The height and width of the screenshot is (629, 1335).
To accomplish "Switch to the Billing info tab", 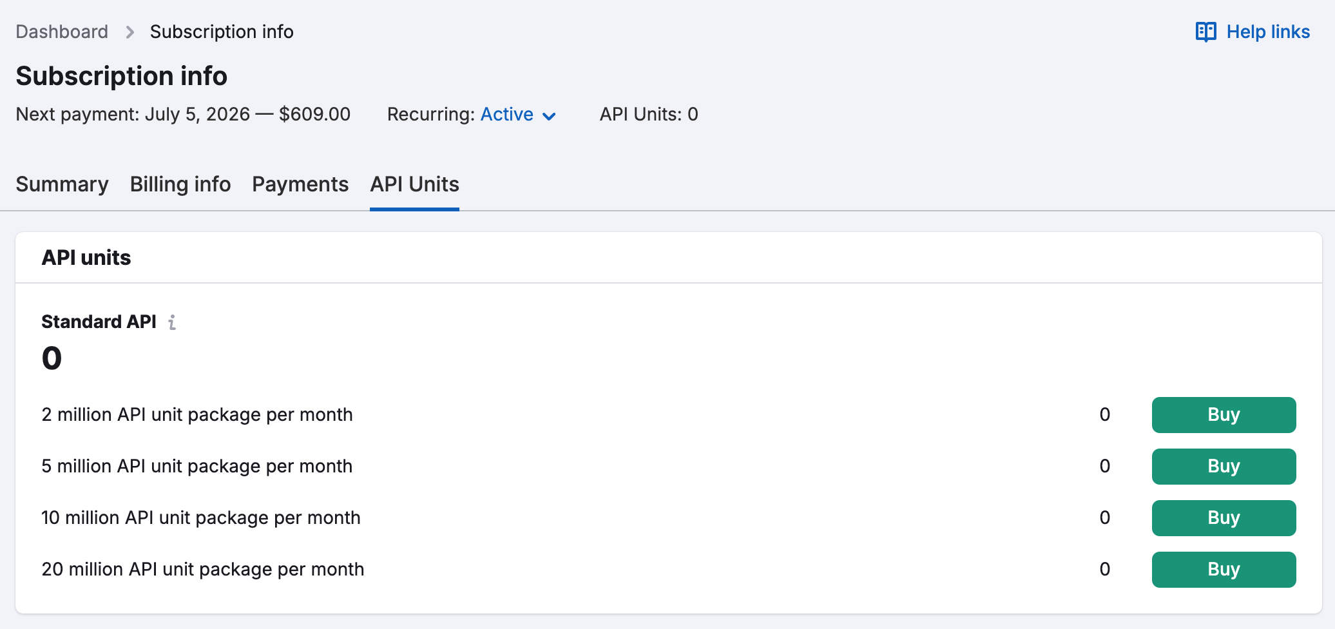I will pyautogui.click(x=180, y=184).
